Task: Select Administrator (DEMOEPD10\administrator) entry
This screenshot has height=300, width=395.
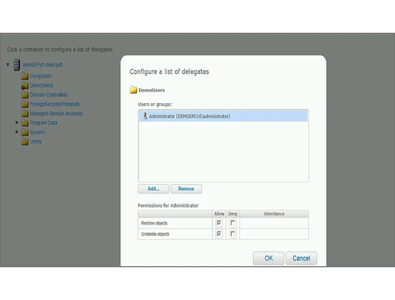Action: coord(223,116)
